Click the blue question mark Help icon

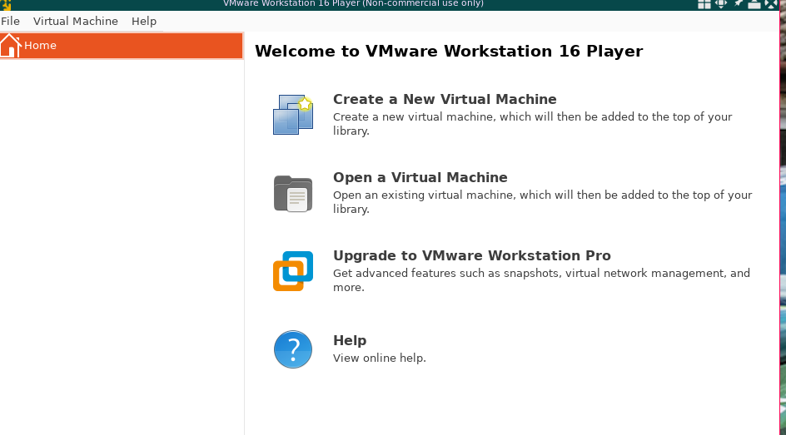click(293, 349)
